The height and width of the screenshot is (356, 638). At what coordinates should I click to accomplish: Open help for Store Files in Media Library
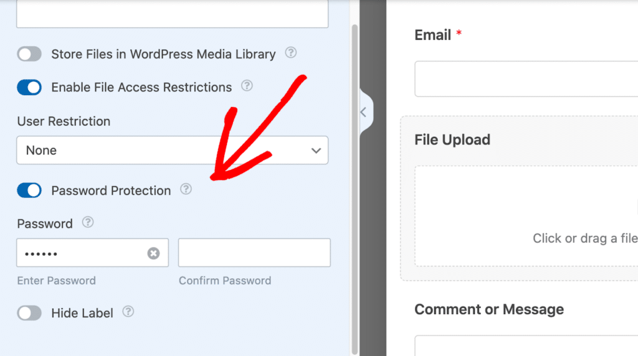coord(290,52)
